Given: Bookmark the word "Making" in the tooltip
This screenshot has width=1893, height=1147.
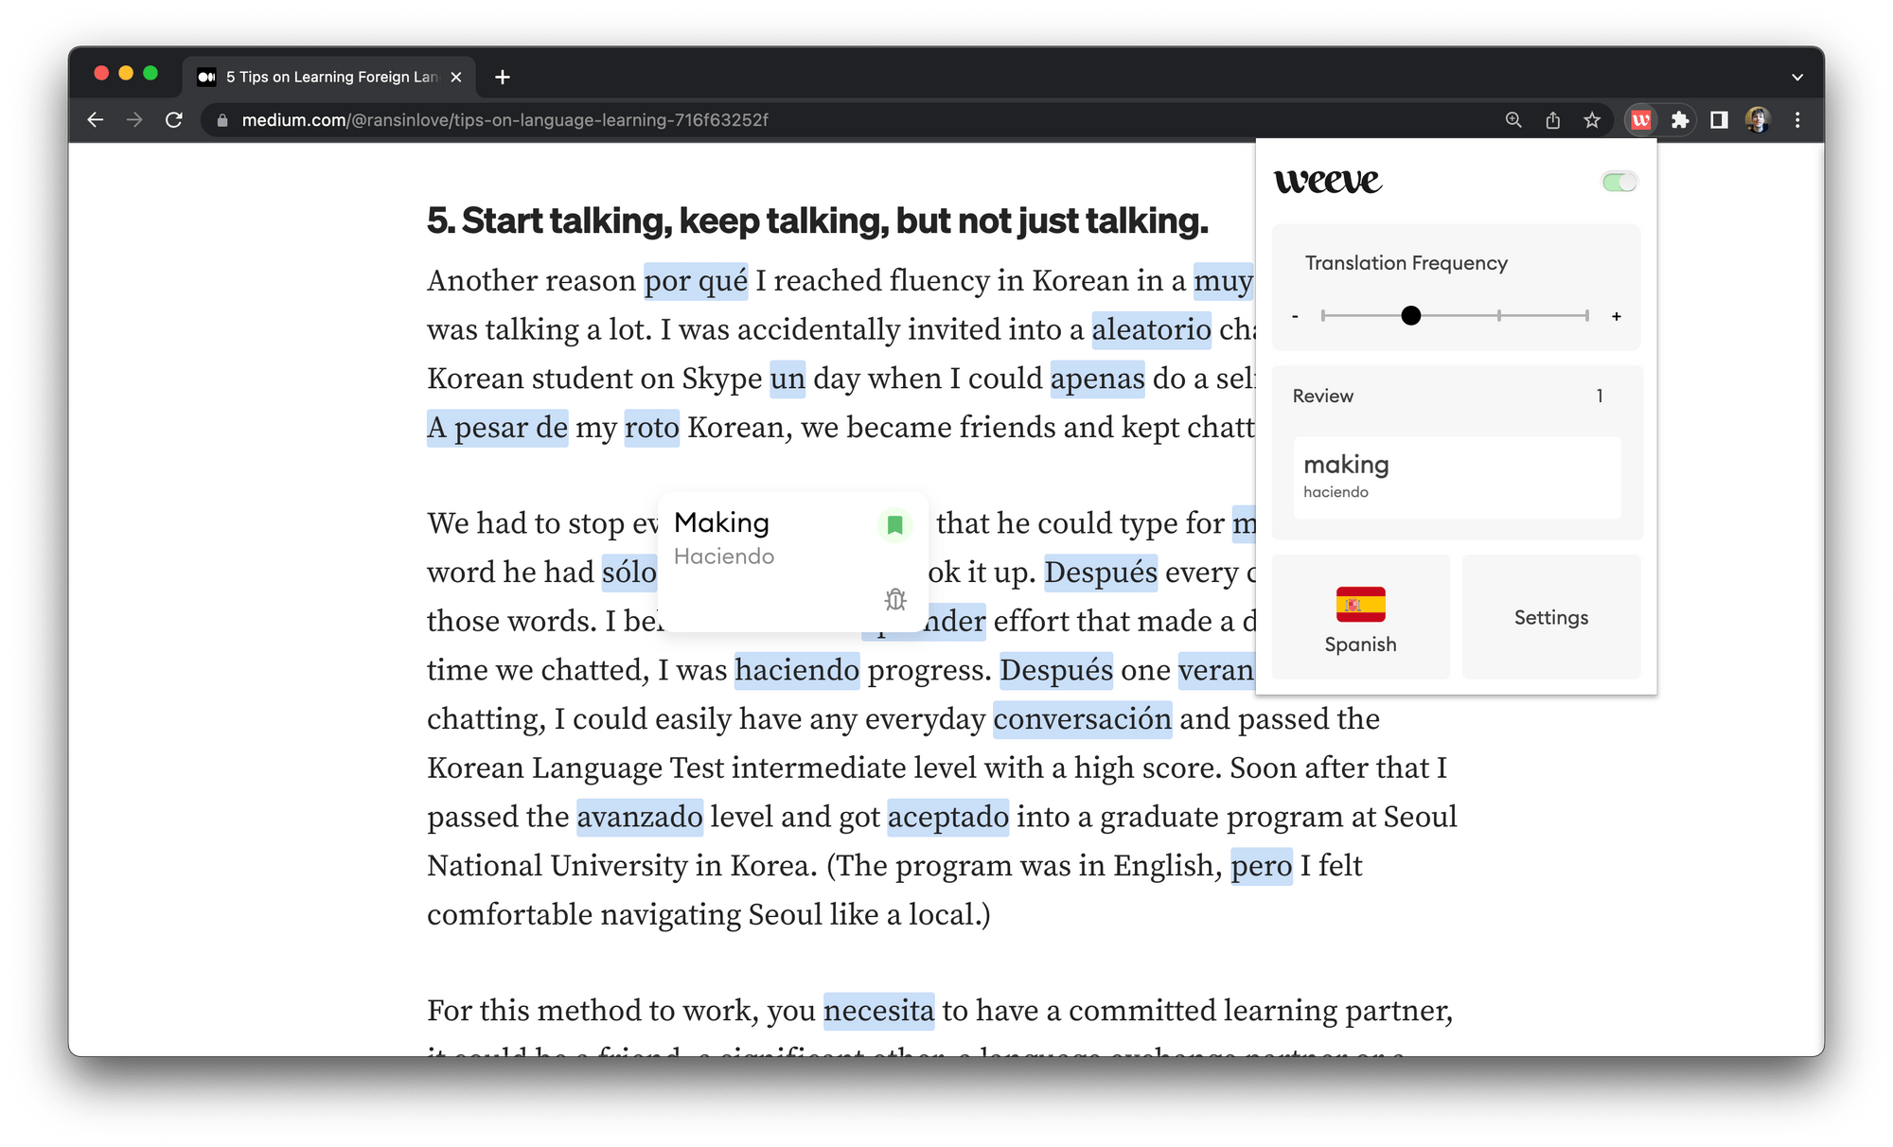Looking at the screenshot, I should pyautogui.click(x=894, y=523).
